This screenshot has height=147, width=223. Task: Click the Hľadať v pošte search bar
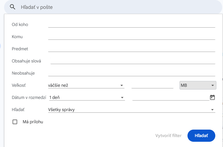(113, 7)
